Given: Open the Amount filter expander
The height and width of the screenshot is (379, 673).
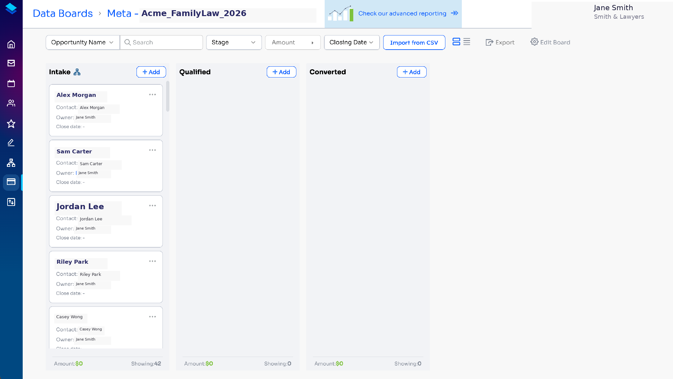Looking at the screenshot, I should [x=293, y=42].
